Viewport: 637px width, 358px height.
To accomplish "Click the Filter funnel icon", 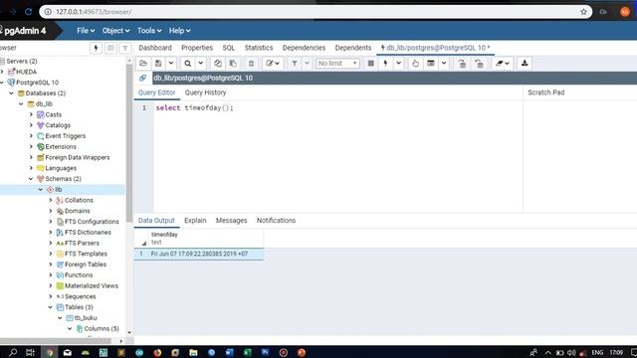I will pyautogui.click(x=295, y=64).
